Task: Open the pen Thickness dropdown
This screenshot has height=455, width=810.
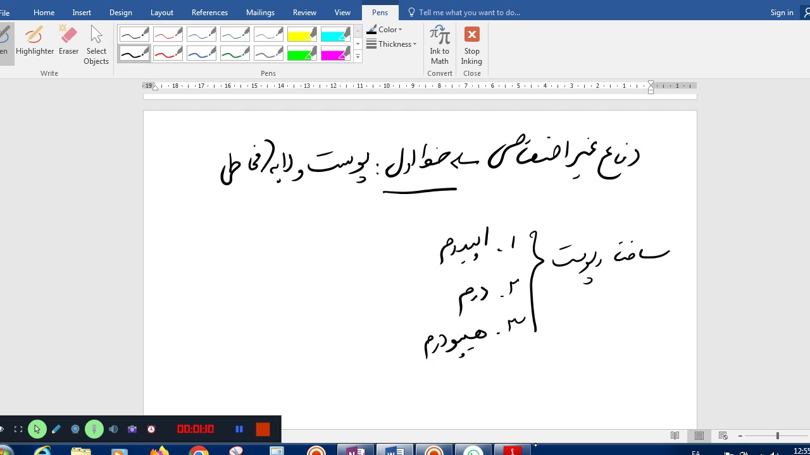Action: point(392,44)
